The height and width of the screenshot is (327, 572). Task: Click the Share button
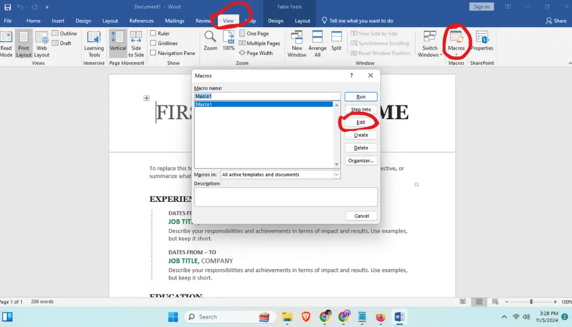(x=556, y=21)
